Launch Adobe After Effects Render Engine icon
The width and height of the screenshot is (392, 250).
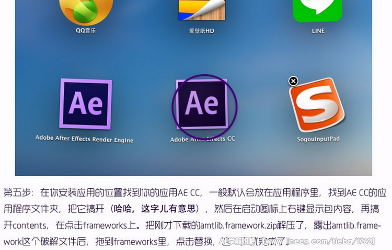86,104
